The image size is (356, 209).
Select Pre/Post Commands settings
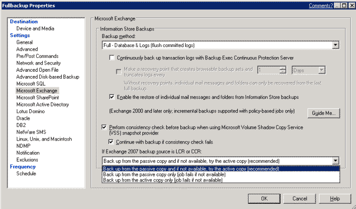[37, 56]
